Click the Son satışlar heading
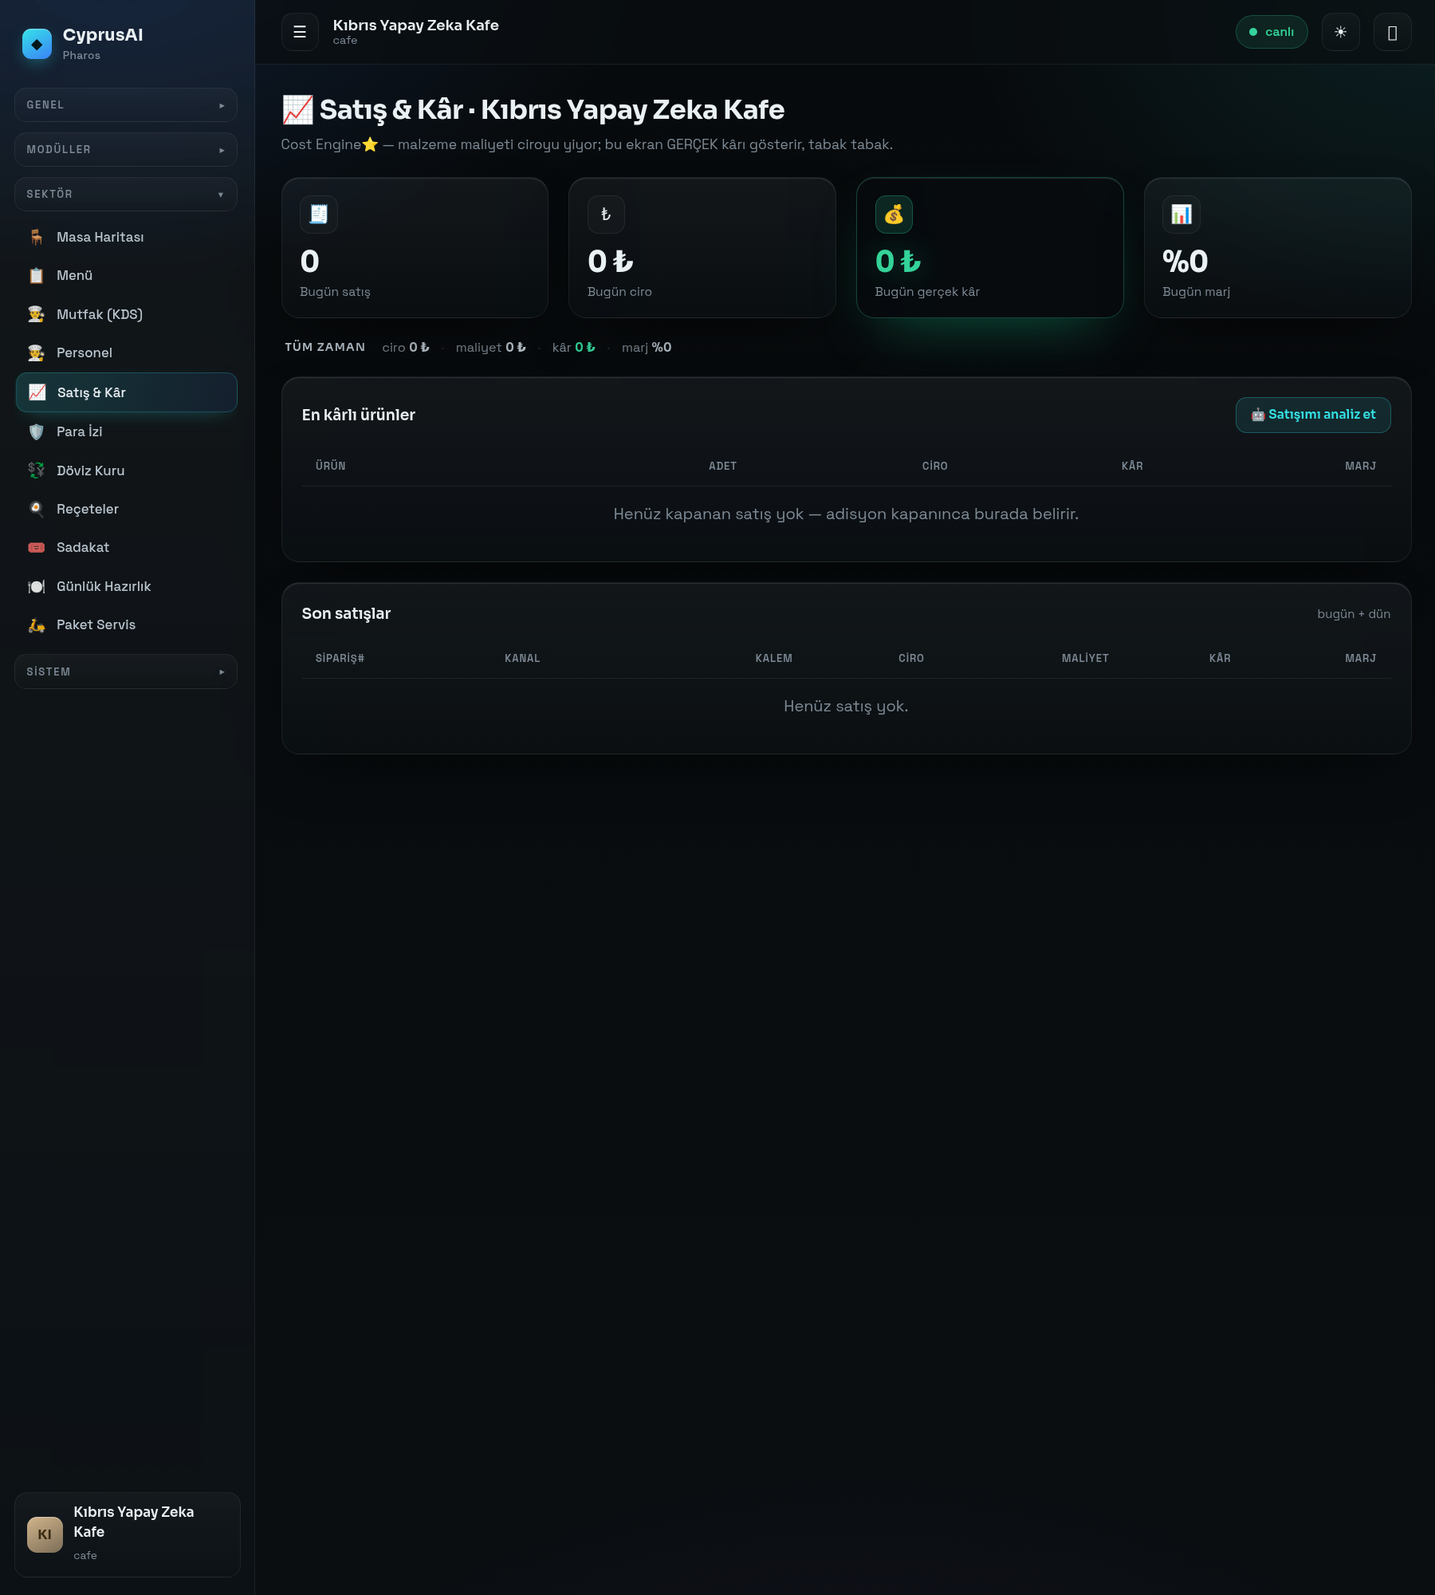Screen dimensions: 1435x1595 tap(346, 613)
